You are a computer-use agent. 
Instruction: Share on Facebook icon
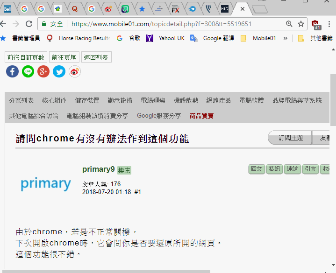click(x=12, y=71)
